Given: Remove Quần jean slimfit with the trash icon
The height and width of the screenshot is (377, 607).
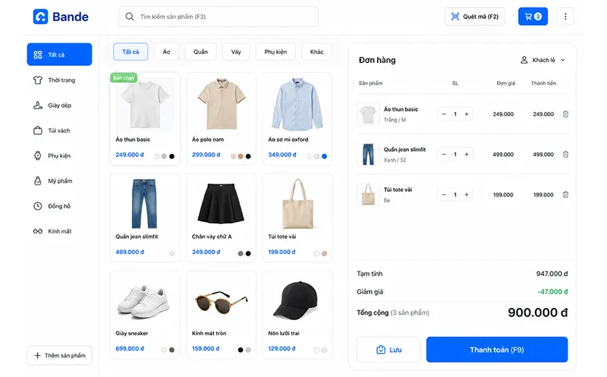Looking at the screenshot, I should [565, 155].
